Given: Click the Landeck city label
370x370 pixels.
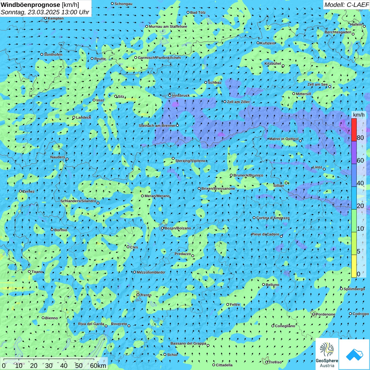Looking at the screenshot, I should (84, 117).
